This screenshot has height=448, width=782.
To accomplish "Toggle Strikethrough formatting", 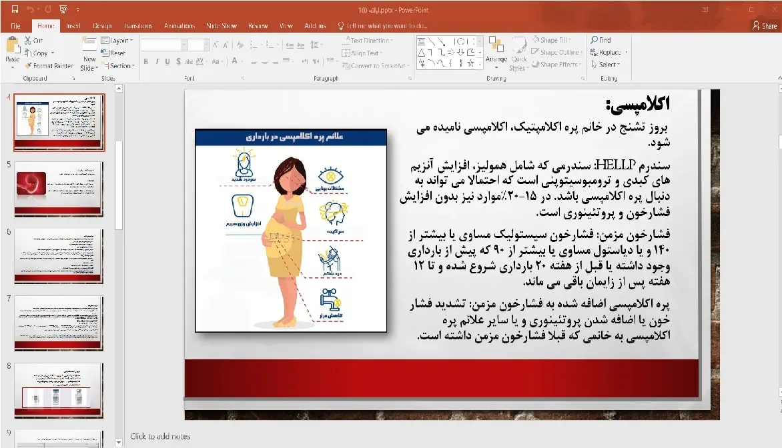I will [x=189, y=61].
